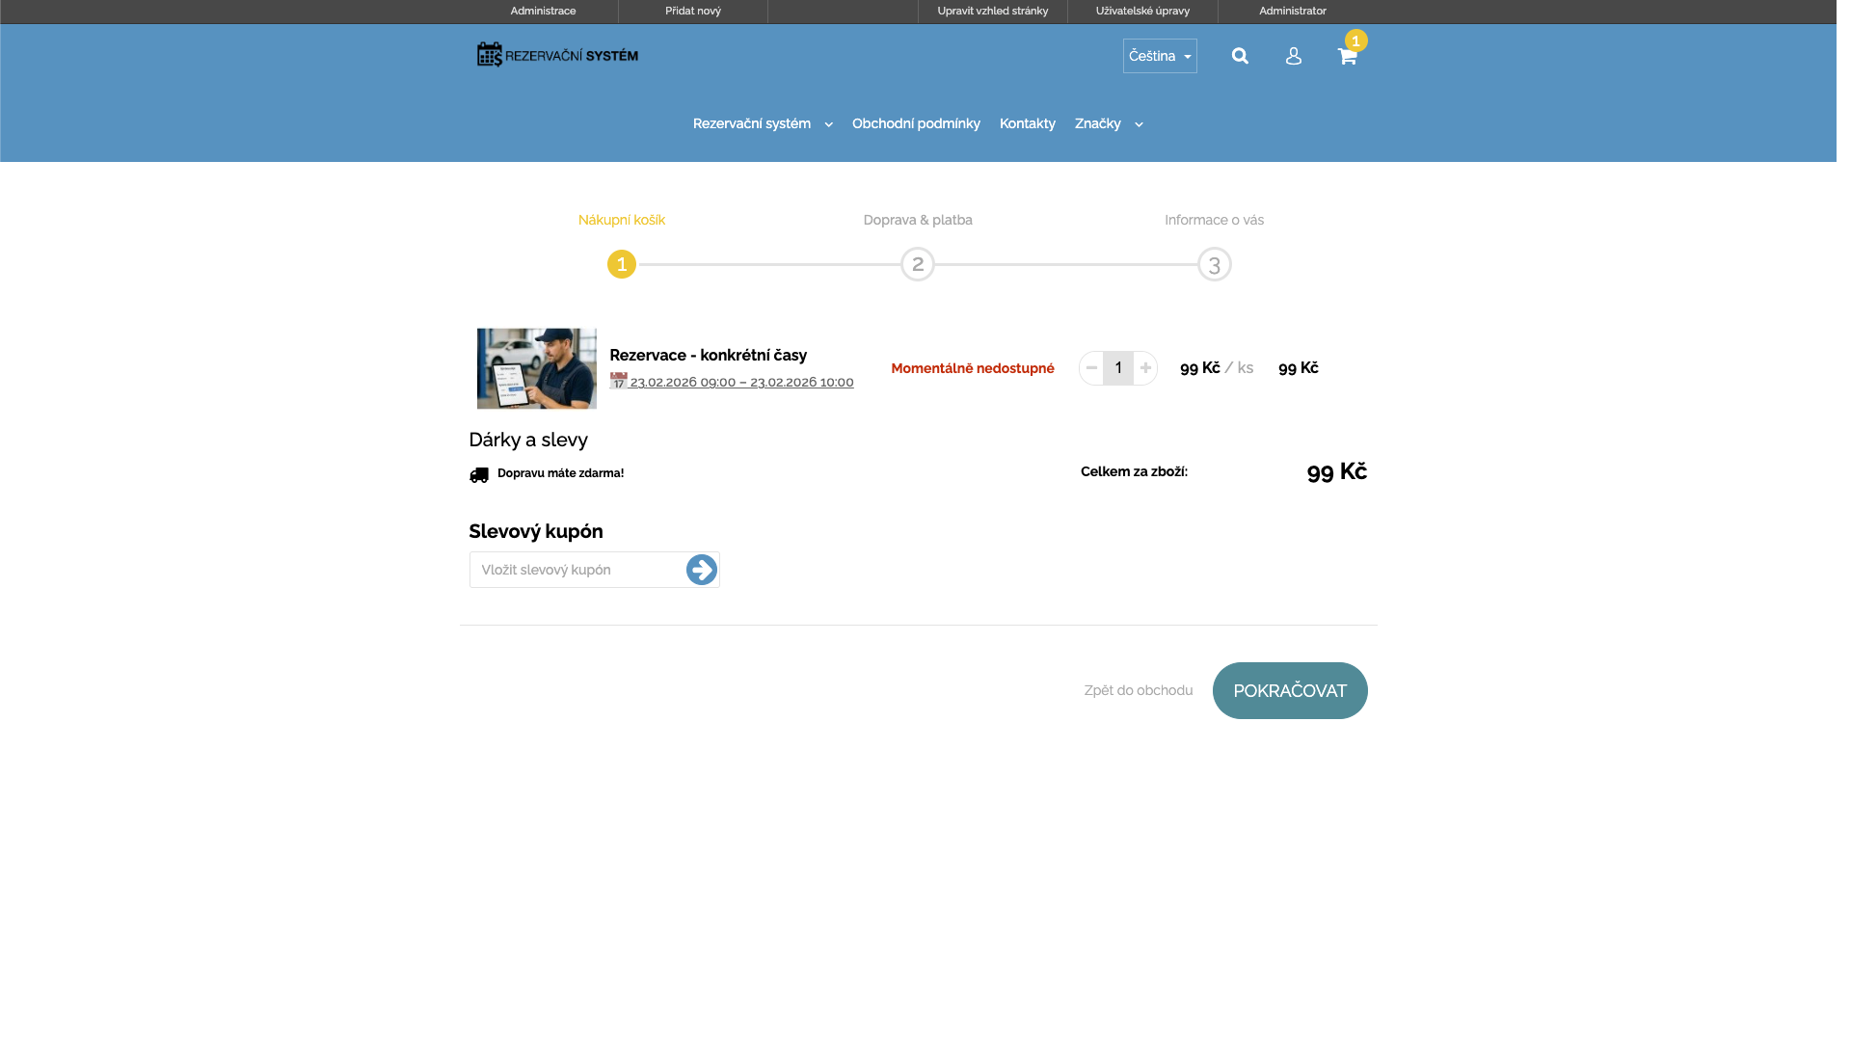The width and height of the screenshot is (1851, 1043).
Task: Increase quantity with the plus button
Action: pos(1145,368)
